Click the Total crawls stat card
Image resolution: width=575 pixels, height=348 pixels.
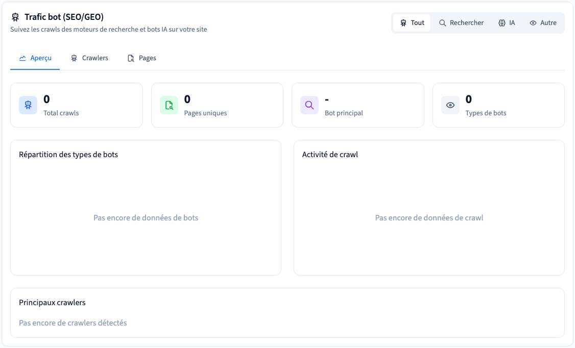pyautogui.click(x=77, y=105)
